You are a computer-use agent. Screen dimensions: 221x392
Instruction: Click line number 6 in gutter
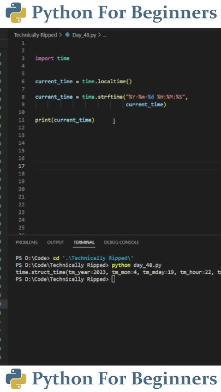click(x=23, y=82)
